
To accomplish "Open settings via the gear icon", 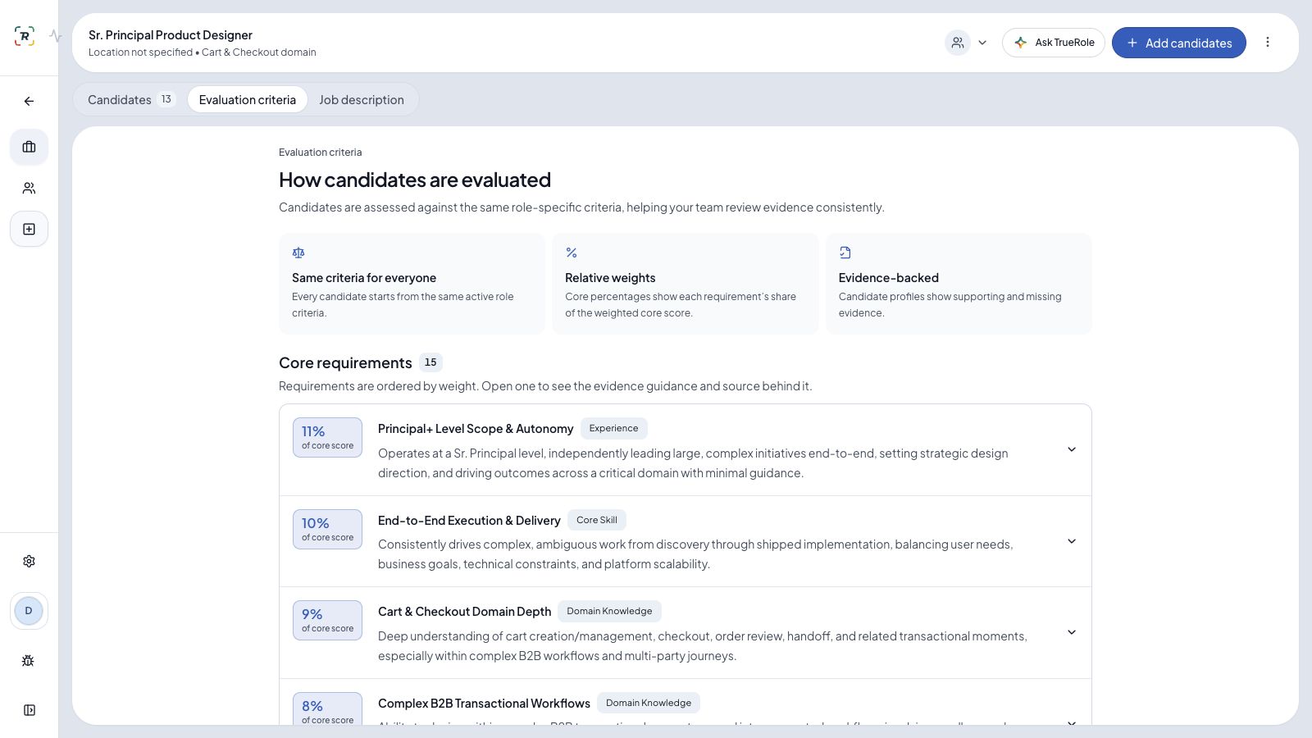I will pos(29,561).
